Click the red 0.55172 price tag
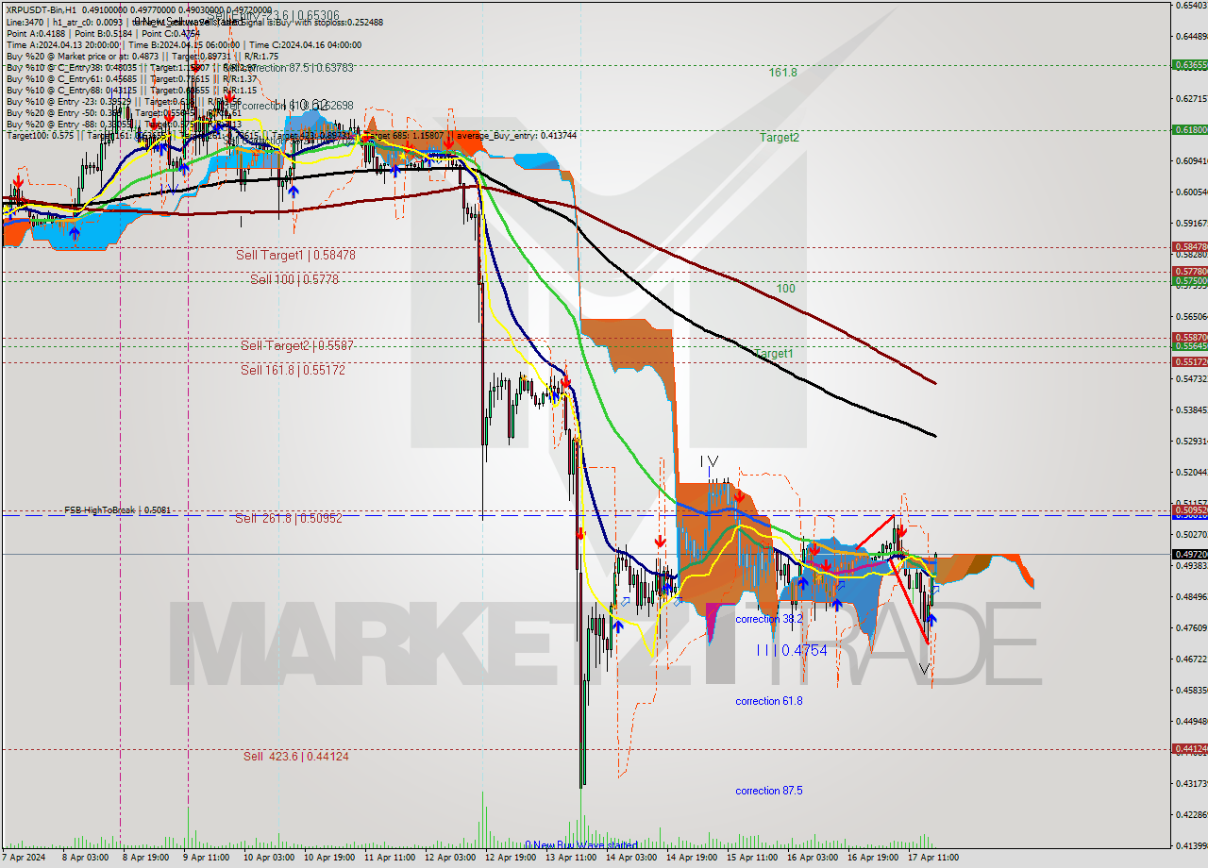Image resolution: width=1208 pixels, height=868 pixels. pyautogui.click(x=1189, y=361)
